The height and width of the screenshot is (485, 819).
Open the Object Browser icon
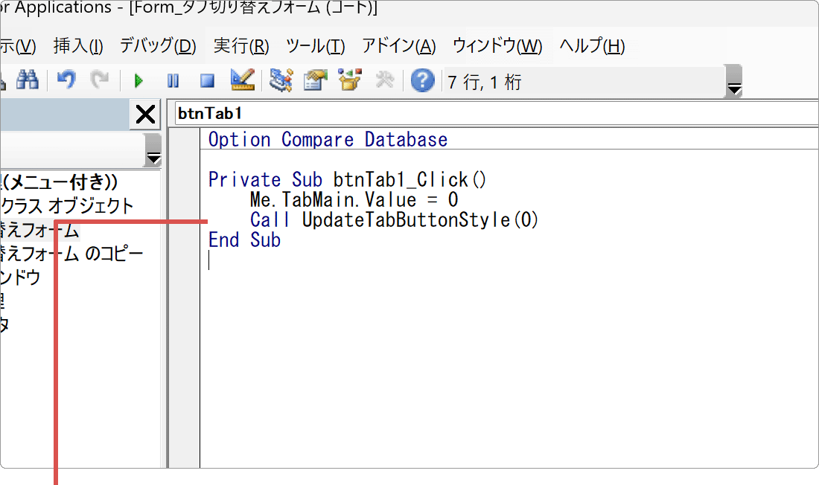click(x=349, y=80)
